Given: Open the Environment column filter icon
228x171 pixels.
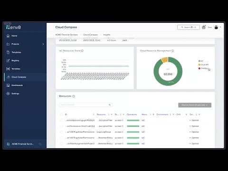Looking at the screenshot, I should click(x=173, y=114).
